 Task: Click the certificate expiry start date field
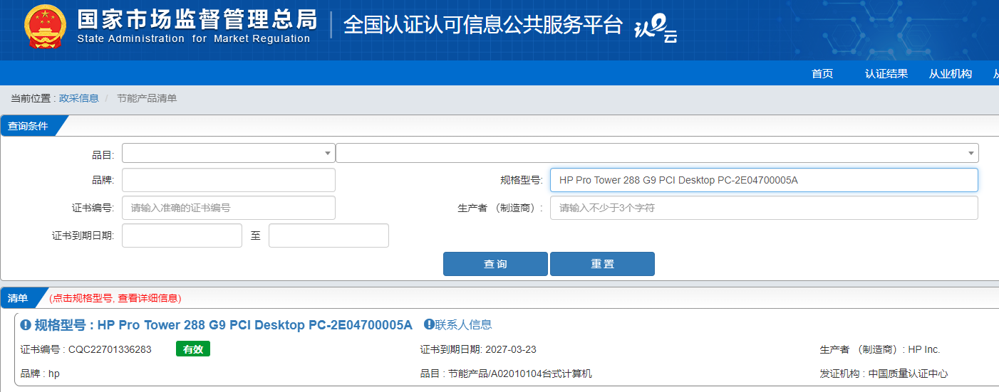pos(182,235)
